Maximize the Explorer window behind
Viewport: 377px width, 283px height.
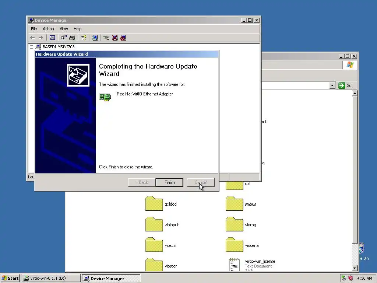coord(348,56)
